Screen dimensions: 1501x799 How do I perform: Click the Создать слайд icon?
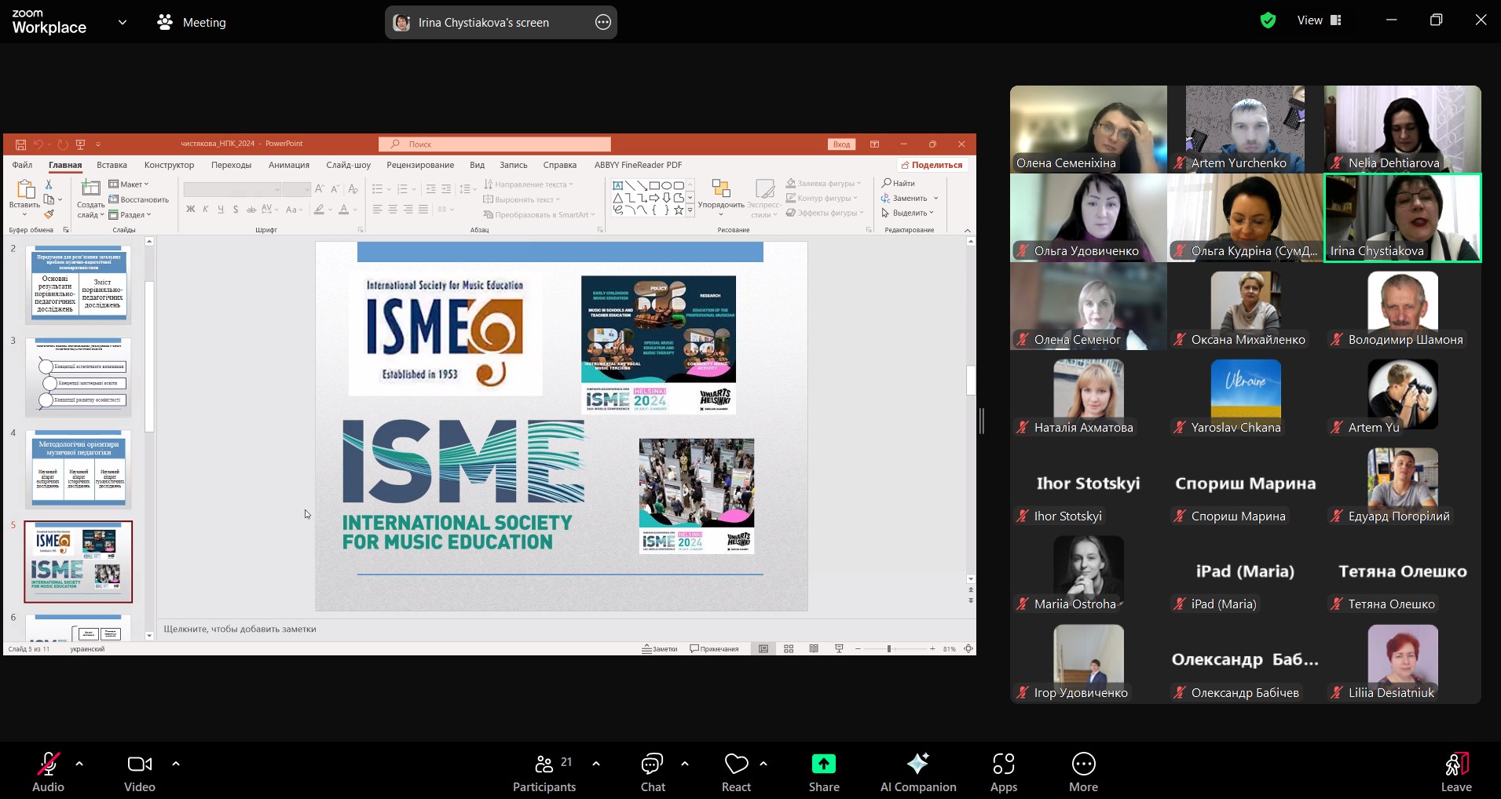click(91, 188)
